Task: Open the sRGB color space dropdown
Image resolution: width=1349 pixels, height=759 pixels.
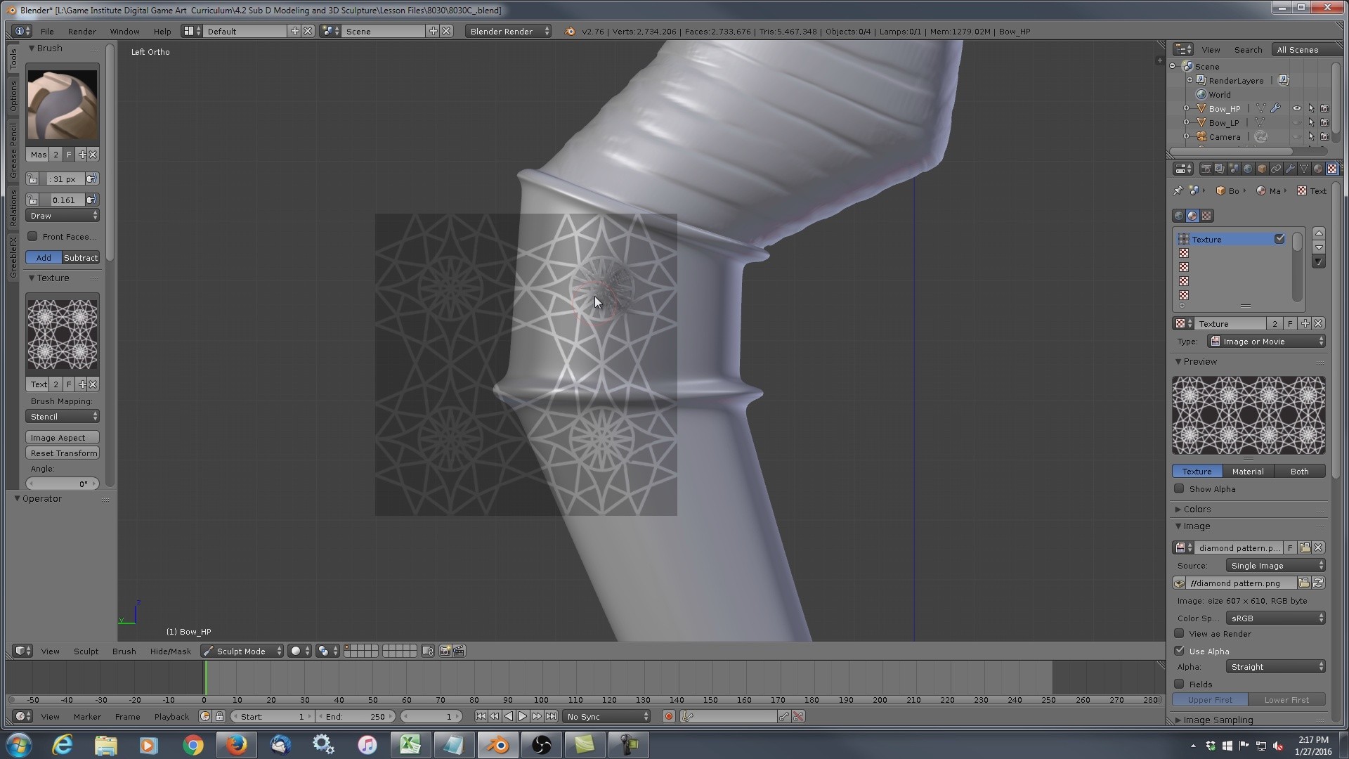Action: coord(1275,618)
